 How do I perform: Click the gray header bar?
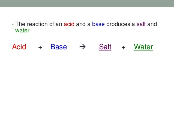click(x=87, y=3)
